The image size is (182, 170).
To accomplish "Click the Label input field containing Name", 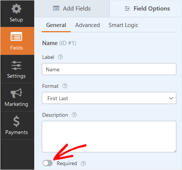I will point(109,69).
